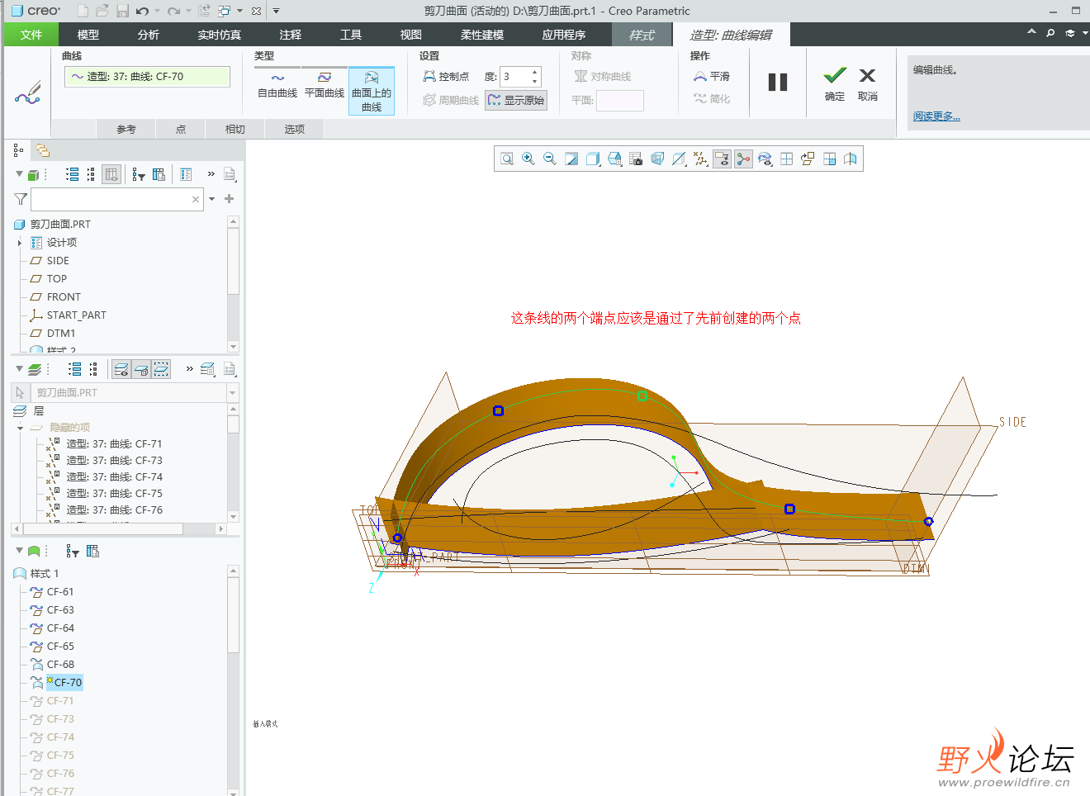Screen dimensions: 1090x796
Task: Show more model tree tools chevron
Action: point(211,174)
